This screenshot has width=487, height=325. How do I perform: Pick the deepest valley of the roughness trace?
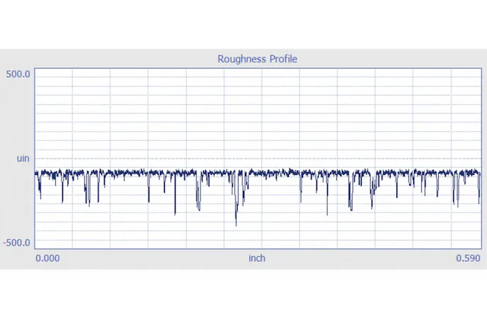tap(236, 224)
